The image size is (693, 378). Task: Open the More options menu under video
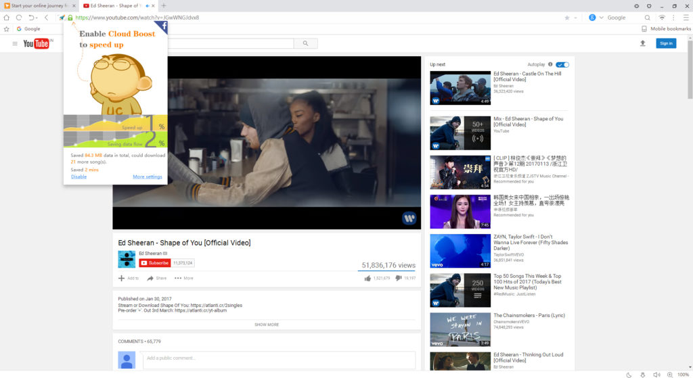pos(184,278)
